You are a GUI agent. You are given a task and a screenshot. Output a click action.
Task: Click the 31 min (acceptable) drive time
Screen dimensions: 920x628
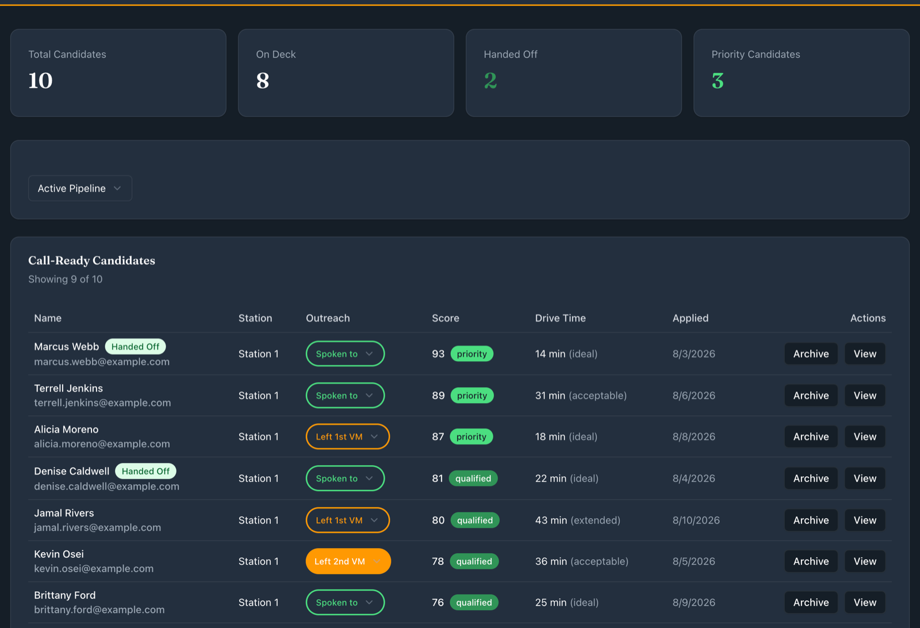pyautogui.click(x=581, y=396)
